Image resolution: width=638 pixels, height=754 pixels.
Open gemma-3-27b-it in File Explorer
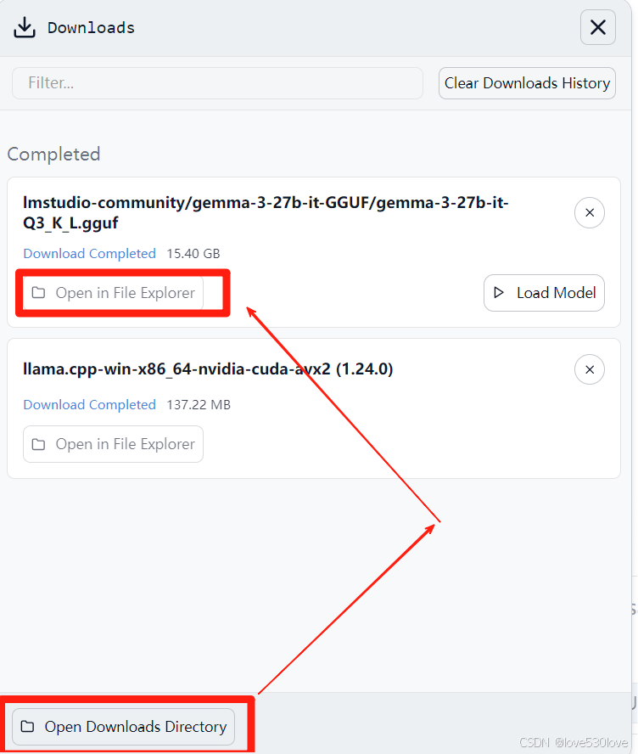tap(114, 292)
